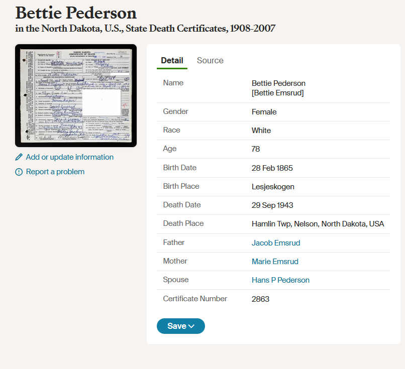The width and height of the screenshot is (405, 369).
Task: Click the Age value 78
Action: click(x=255, y=149)
